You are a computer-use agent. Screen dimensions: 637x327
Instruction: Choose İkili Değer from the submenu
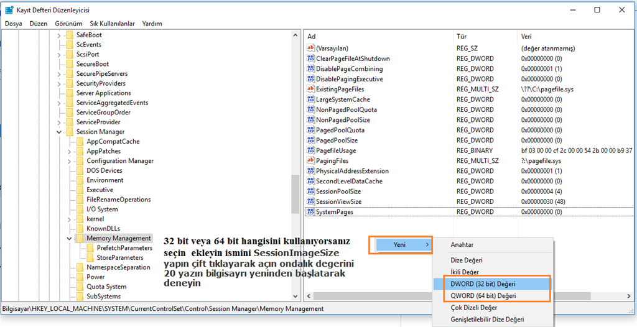[465, 272]
